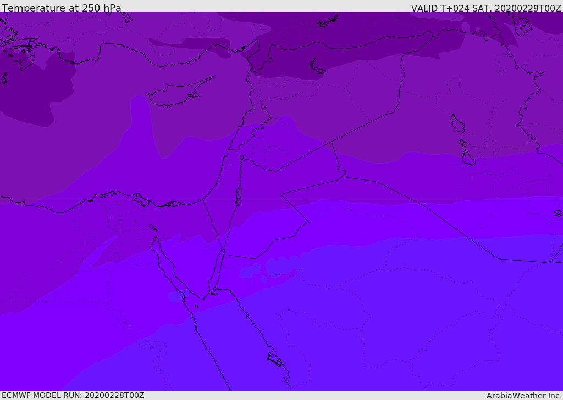Select the island of Cyprus
Viewport: 563px width, 400px height.
tap(176, 93)
